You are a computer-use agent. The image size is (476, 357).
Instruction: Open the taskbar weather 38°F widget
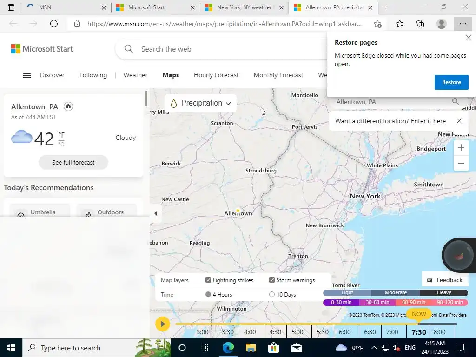pyautogui.click(x=349, y=348)
